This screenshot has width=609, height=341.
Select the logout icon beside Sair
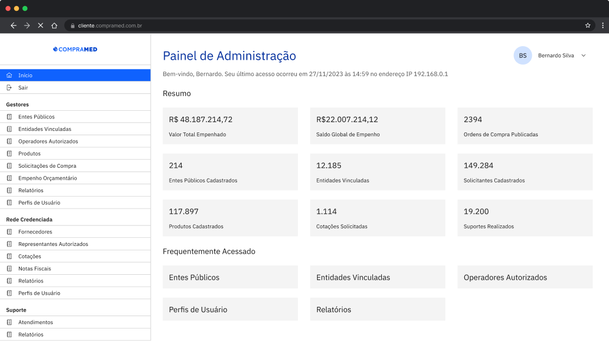[9, 87]
